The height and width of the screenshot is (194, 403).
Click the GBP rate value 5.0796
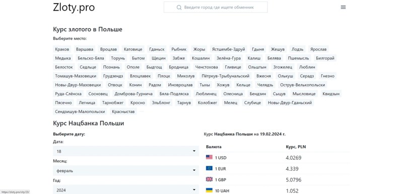294,179
